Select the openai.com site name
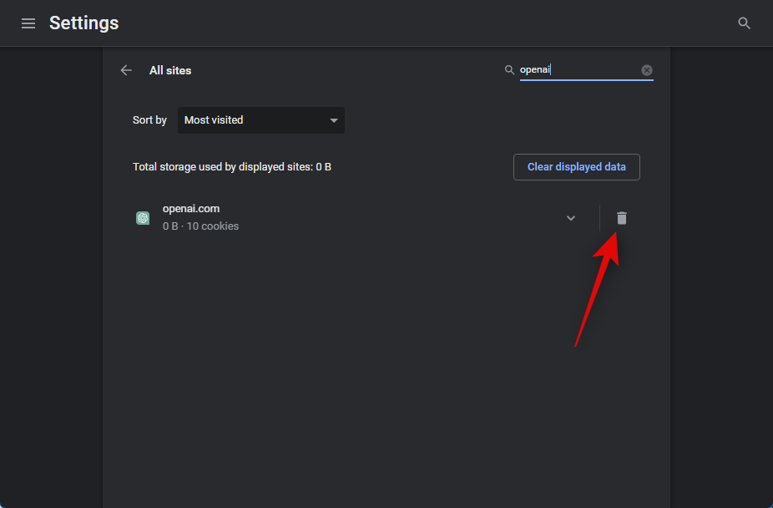The width and height of the screenshot is (773, 508). click(191, 209)
